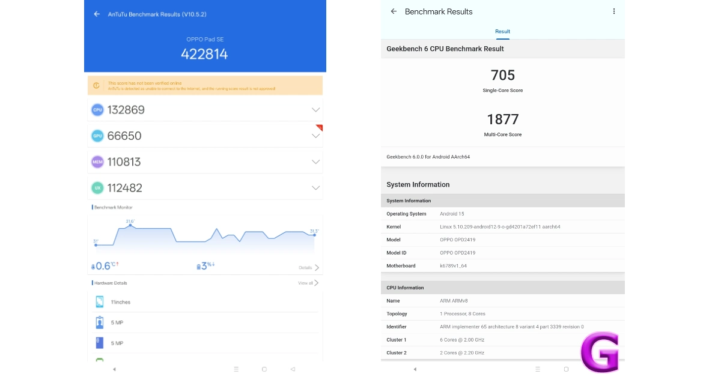Tap the leftmost triangle in AnTuTu navigation bar
This screenshot has width=721, height=377.
(x=114, y=369)
